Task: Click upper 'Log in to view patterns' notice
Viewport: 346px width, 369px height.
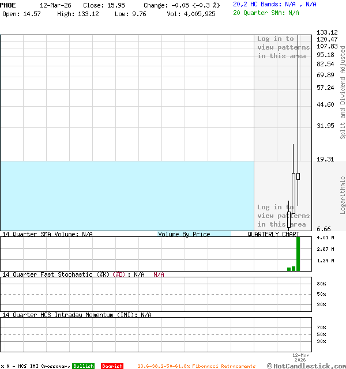Action: pos(283,47)
